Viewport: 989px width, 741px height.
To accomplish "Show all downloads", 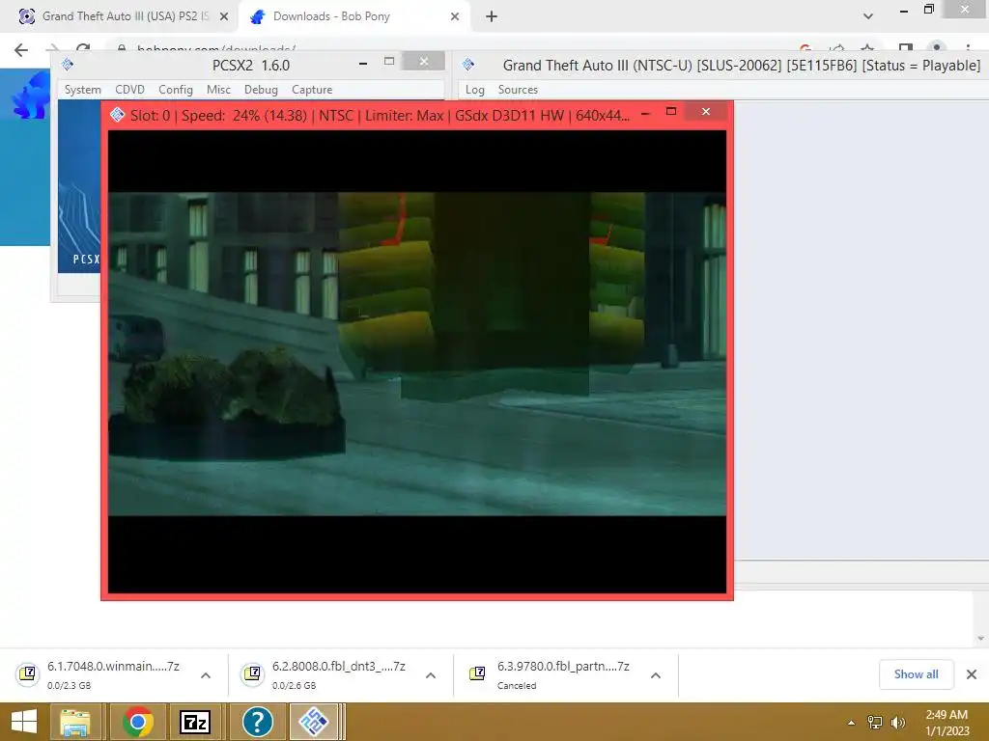I will (x=916, y=674).
